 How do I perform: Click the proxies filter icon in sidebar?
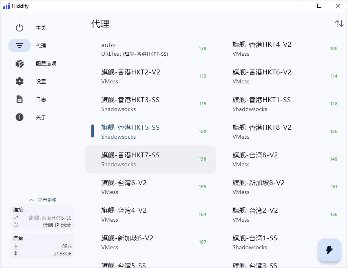tap(20, 46)
